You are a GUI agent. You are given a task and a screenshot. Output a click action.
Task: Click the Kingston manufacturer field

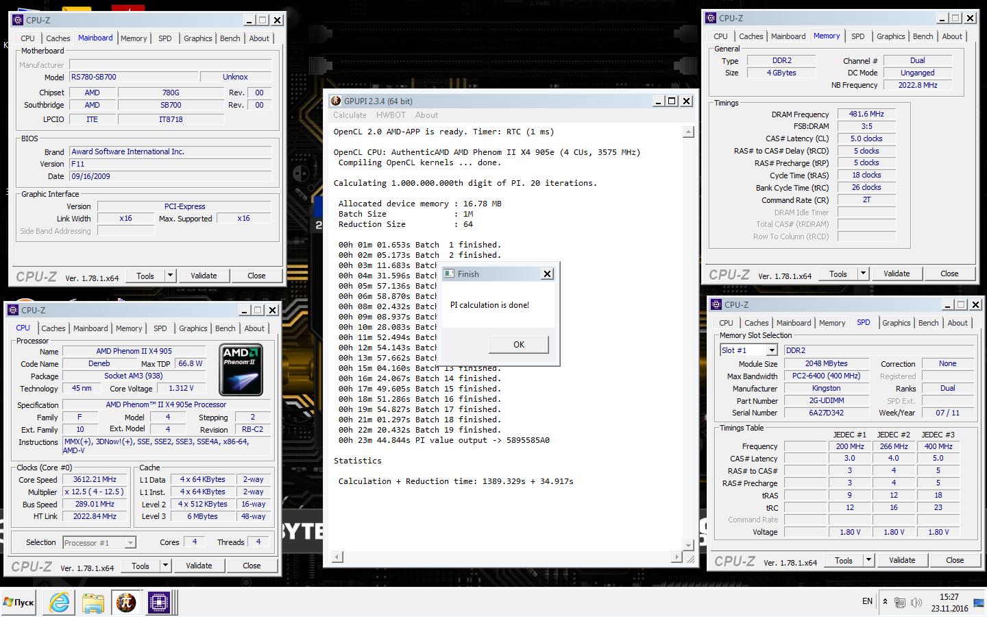coord(826,388)
